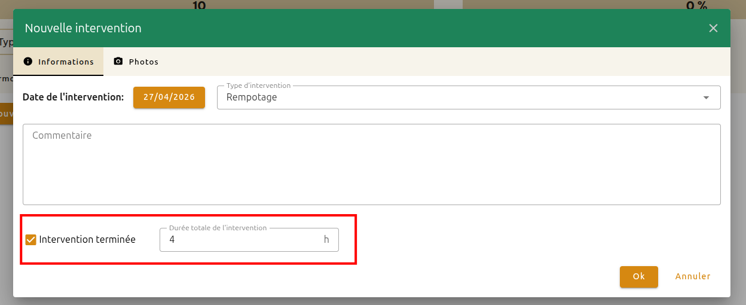Click the info icon on Informations tab

coord(27,62)
